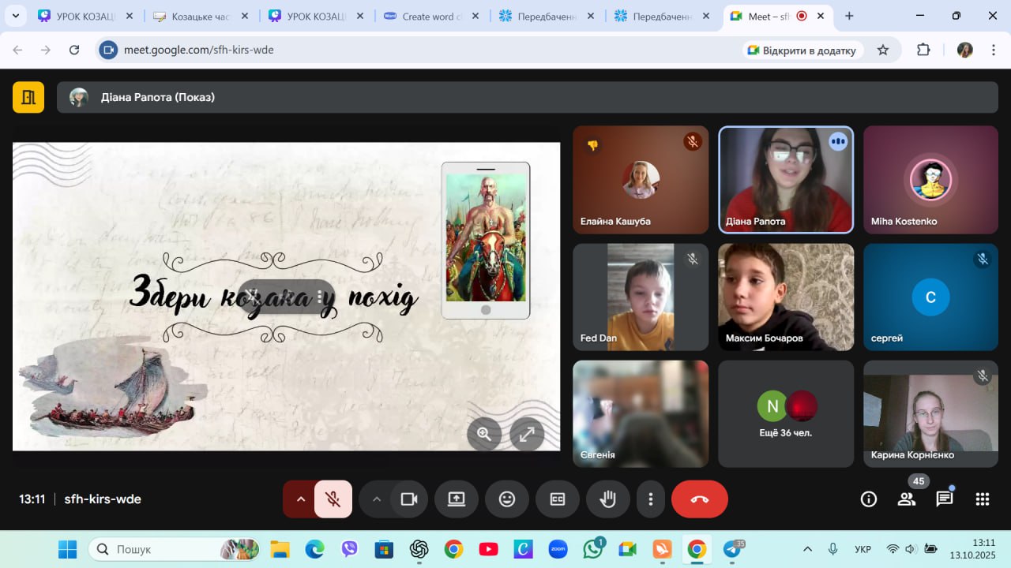Click the raise hand icon

point(607,499)
